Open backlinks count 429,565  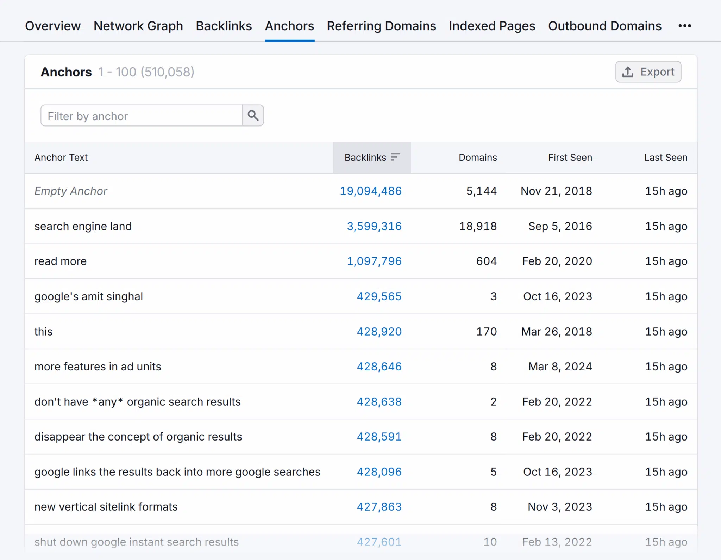379,296
